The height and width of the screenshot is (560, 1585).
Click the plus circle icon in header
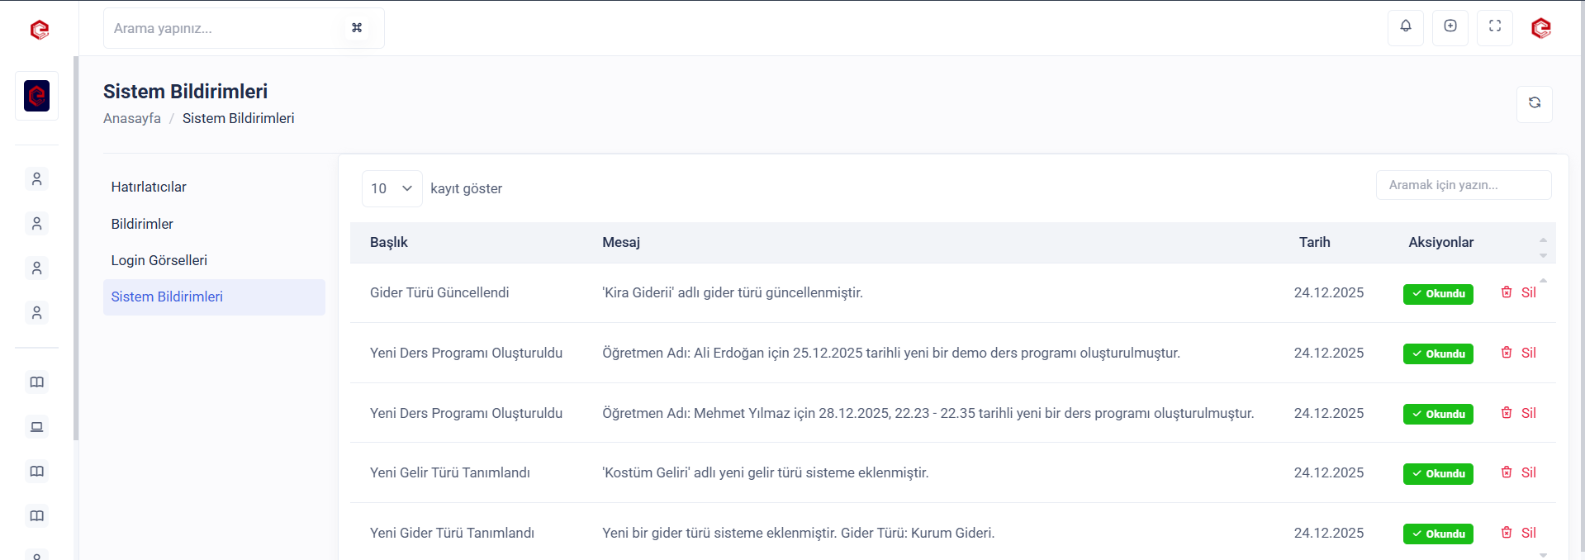point(1450,27)
